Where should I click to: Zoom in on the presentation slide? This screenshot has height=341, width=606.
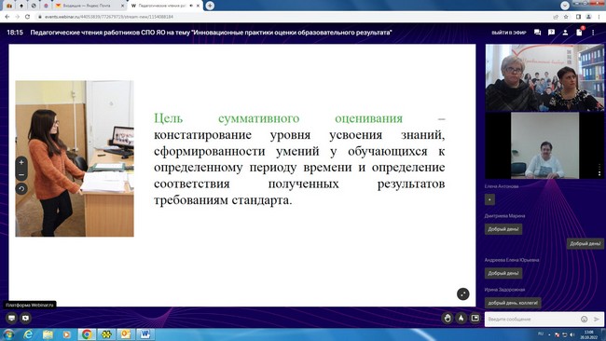tap(21, 163)
